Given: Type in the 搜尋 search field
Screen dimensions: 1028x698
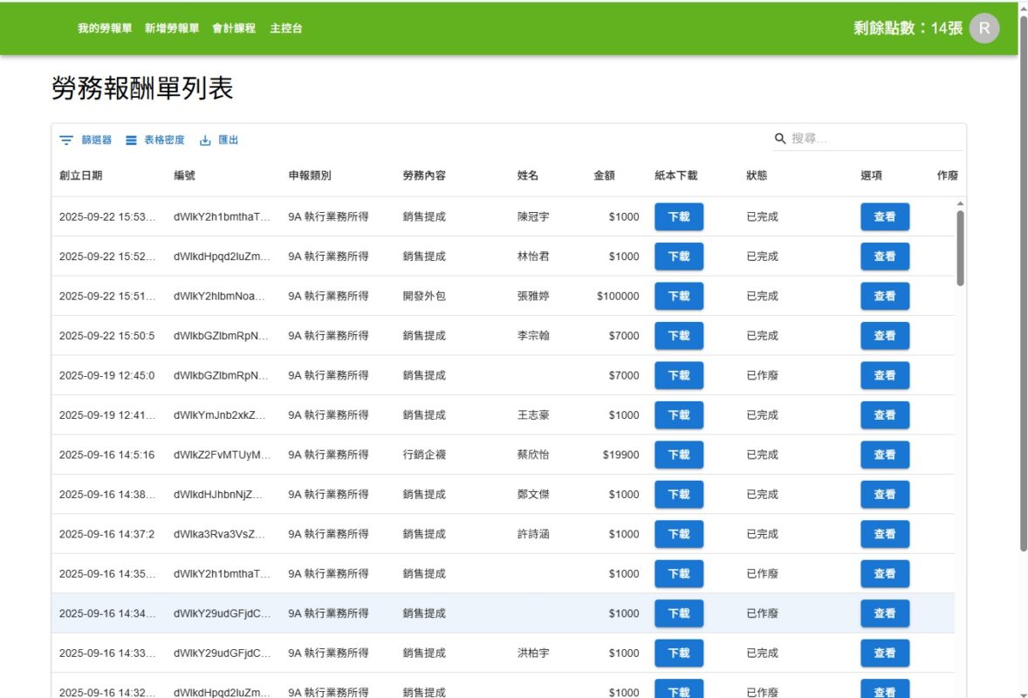Looking at the screenshot, I should [x=873, y=139].
